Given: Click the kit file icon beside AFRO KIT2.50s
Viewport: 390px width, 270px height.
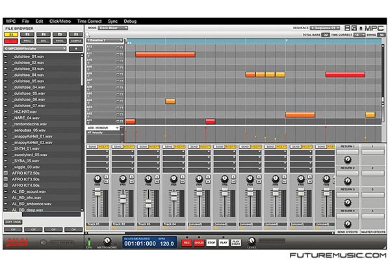Looking at the screenshot, I should coord(6,173).
